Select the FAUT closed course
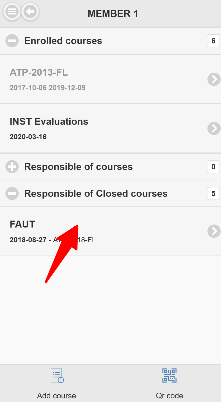Viewport: 221px width, 402px height. click(x=22, y=225)
